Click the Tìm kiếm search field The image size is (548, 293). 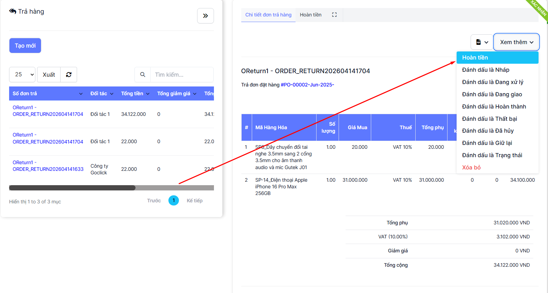pyautogui.click(x=181, y=75)
